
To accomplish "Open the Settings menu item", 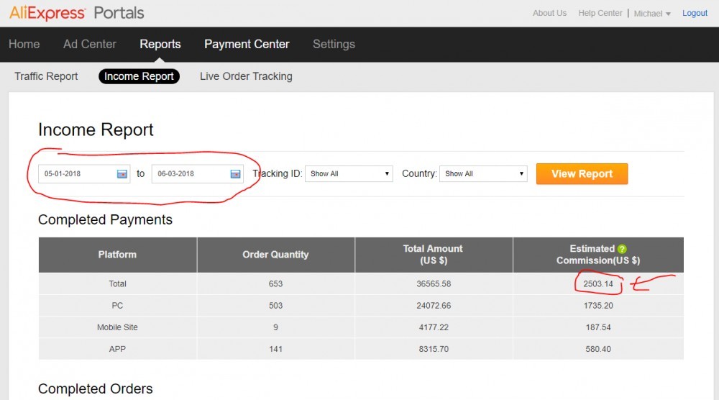I will (334, 44).
